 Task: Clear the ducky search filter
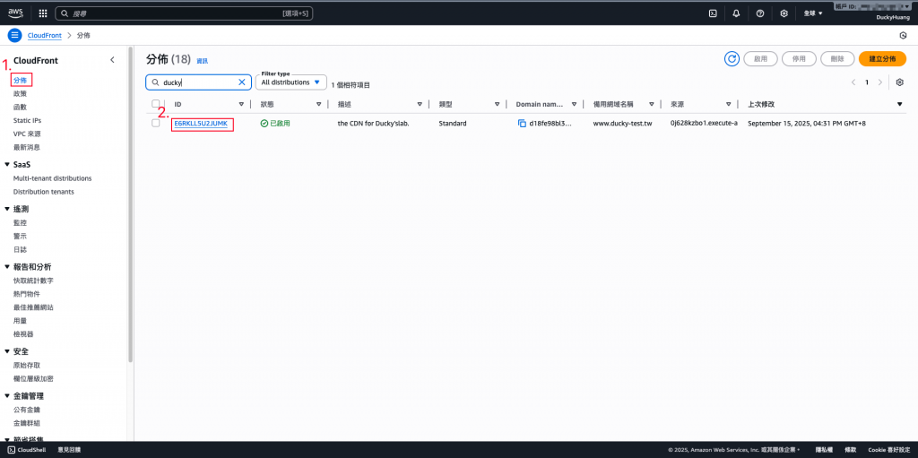[242, 82]
